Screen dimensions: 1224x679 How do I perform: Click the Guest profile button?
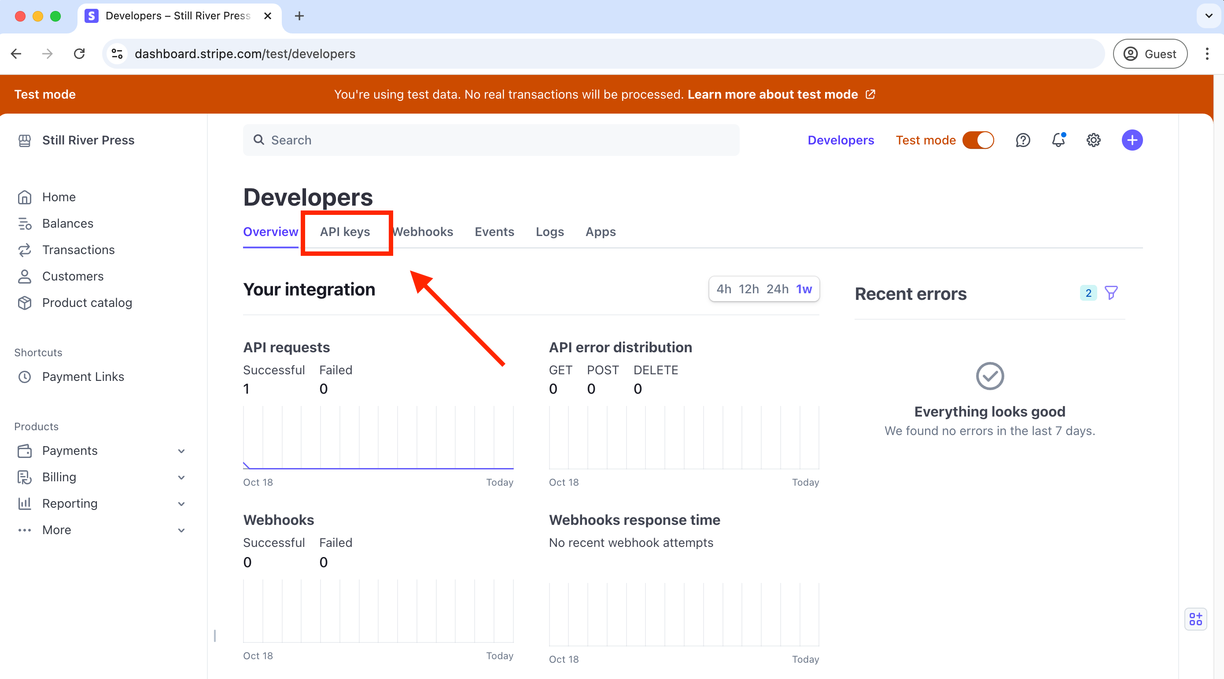[x=1150, y=54]
